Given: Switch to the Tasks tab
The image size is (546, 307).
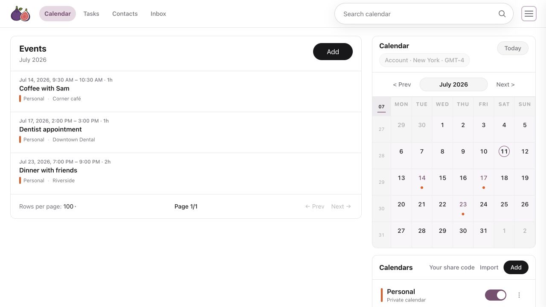Looking at the screenshot, I should point(91,14).
